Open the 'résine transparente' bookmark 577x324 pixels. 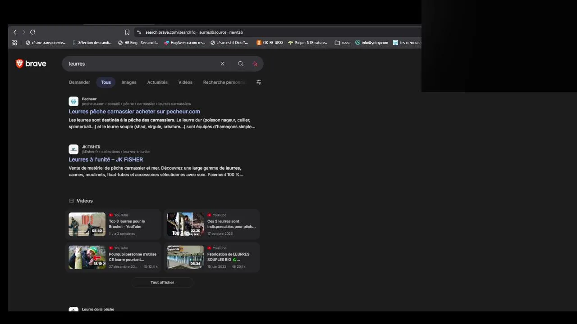click(x=46, y=43)
